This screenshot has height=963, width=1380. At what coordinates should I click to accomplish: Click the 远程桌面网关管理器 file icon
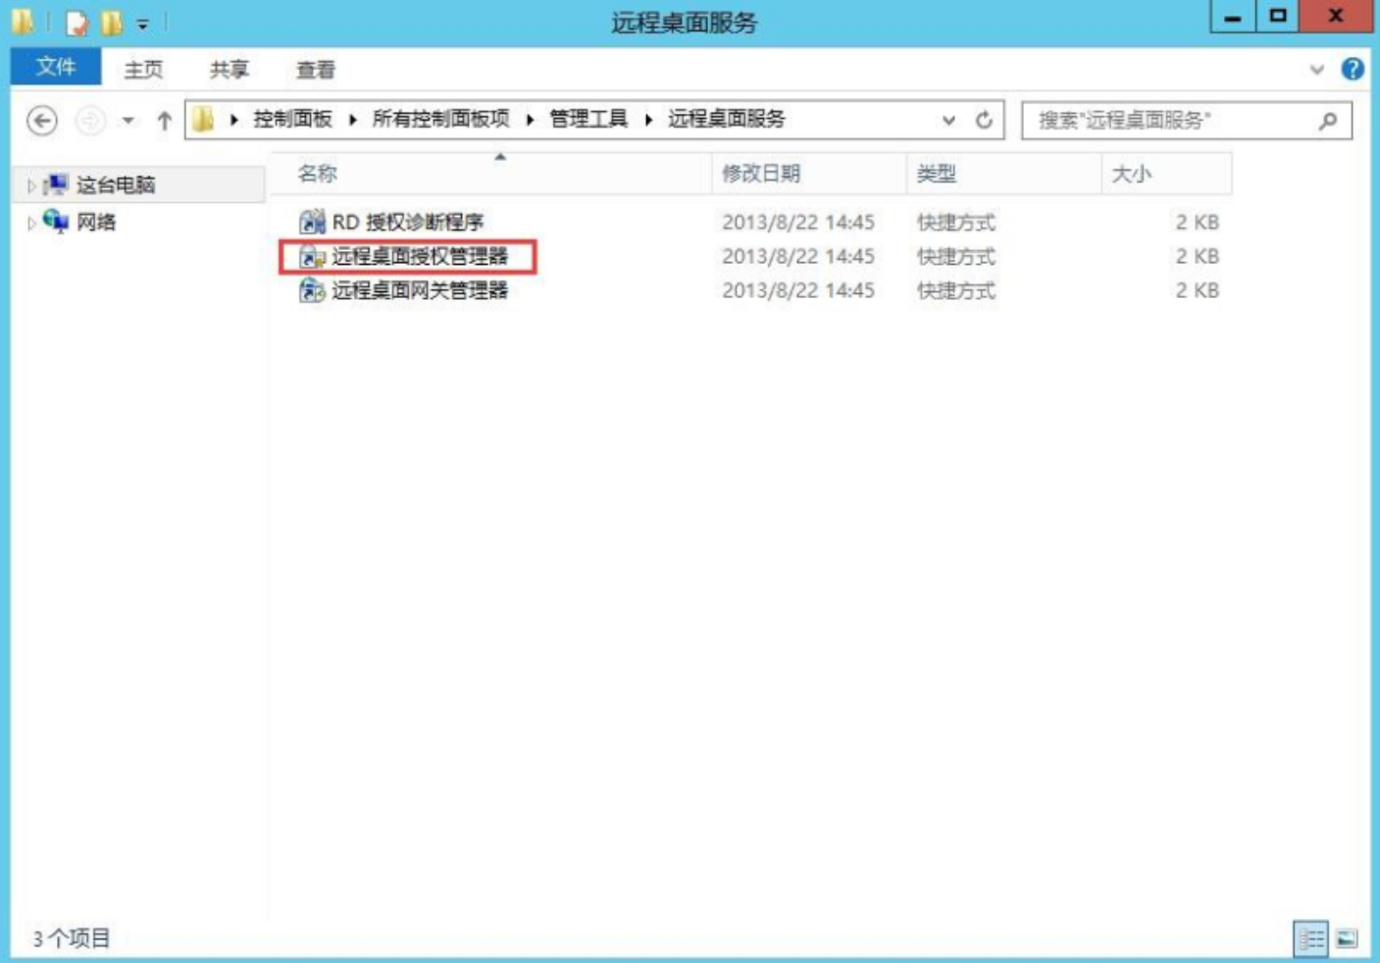coord(312,290)
